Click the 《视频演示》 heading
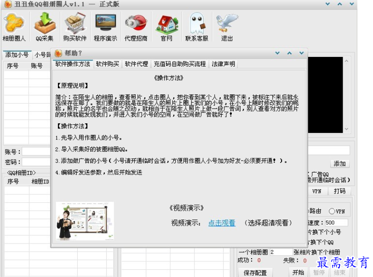 click(x=187, y=208)
